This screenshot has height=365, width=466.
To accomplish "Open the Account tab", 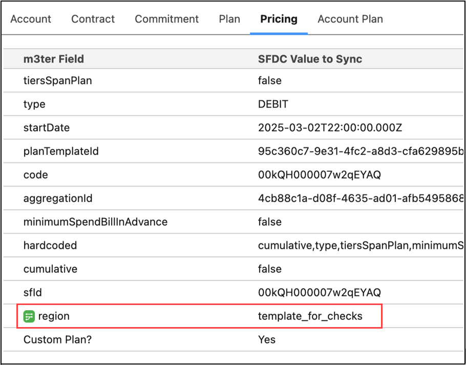I will (31, 19).
